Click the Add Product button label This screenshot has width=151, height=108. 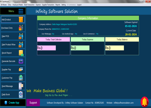[6, 20]
